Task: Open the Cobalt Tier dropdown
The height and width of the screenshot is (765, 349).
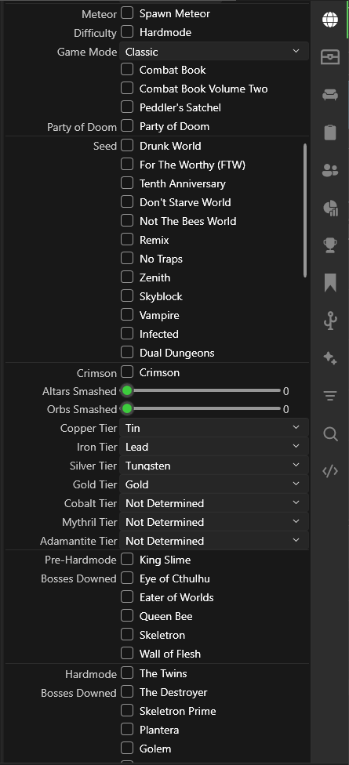Action: (214, 503)
